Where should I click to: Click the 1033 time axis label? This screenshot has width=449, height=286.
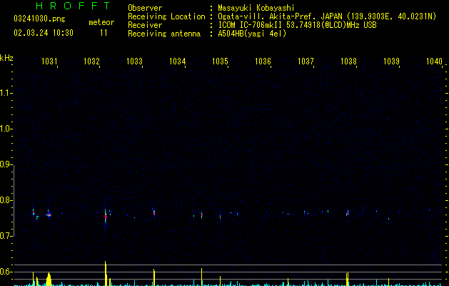134,61
